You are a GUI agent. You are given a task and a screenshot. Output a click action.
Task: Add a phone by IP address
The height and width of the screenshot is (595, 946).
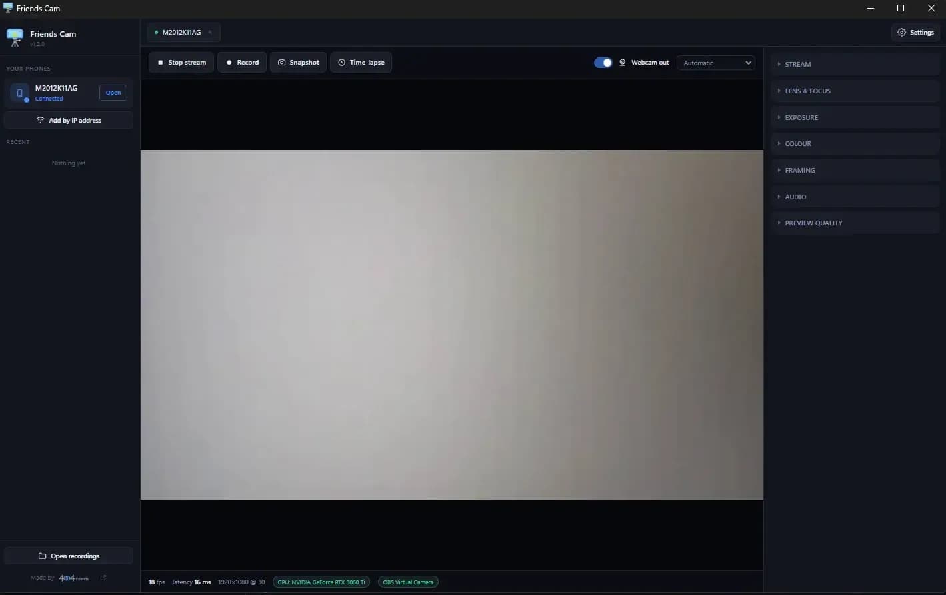(69, 121)
